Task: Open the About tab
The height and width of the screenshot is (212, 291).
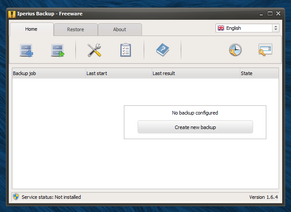Action: click(120, 29)
